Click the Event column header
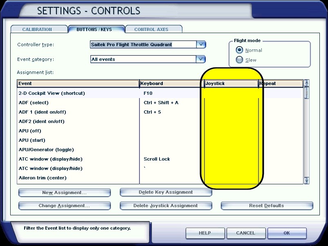 coord(78,83)
